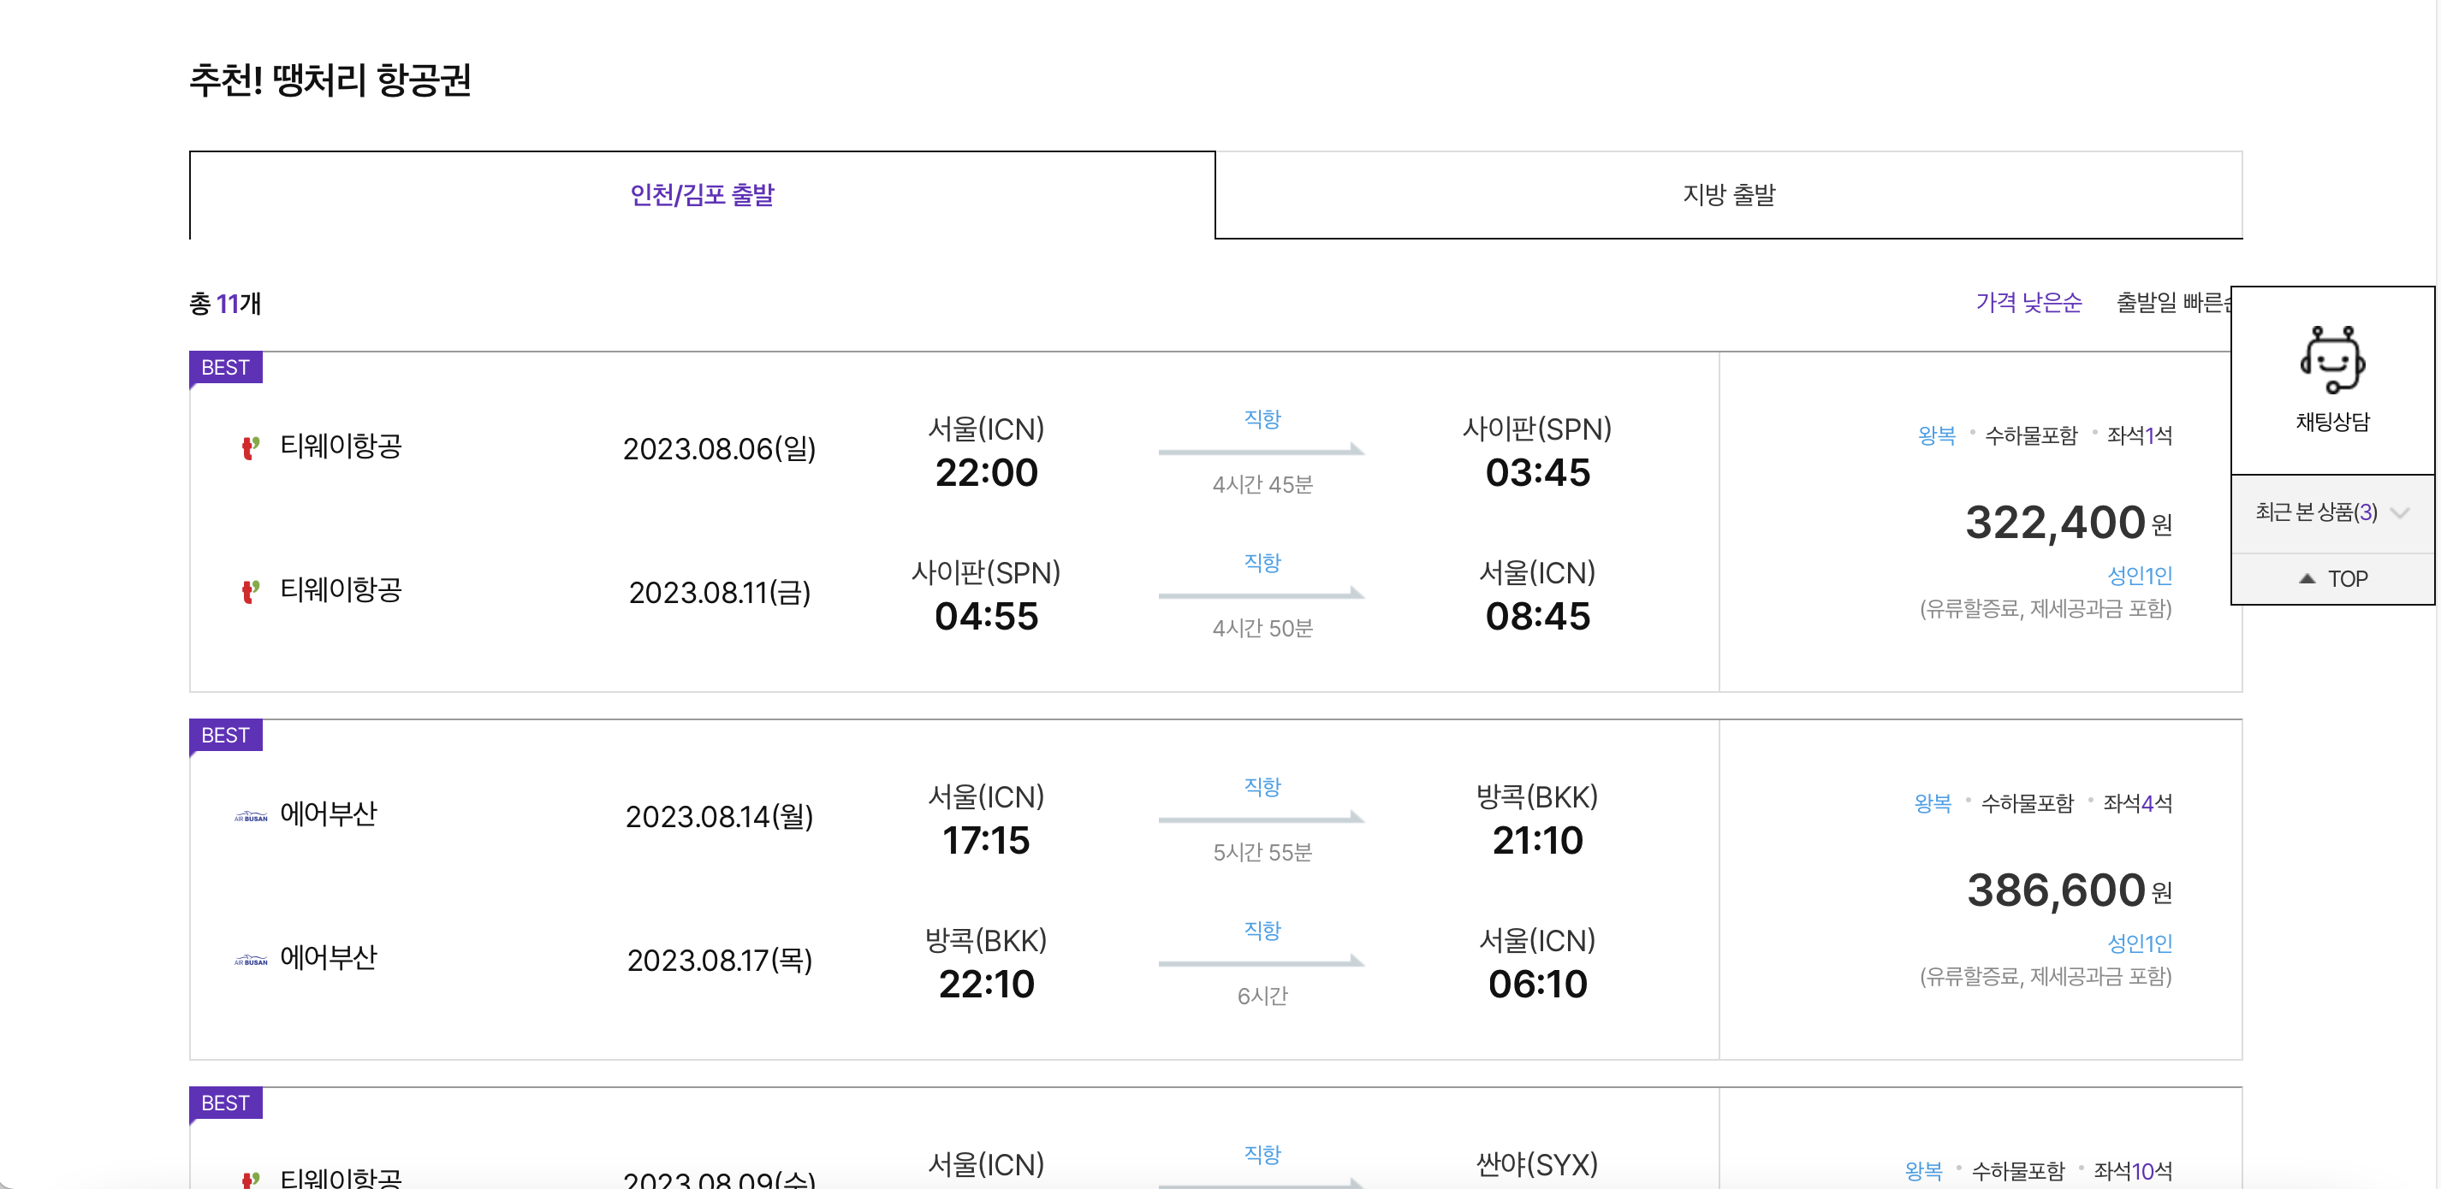2441x1189 pixels.
Task: Click T'way Air logo on Saipan return flight
Action: [x=250, y=591]
